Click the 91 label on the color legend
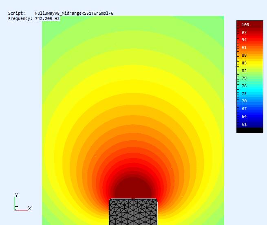Viewport: 267px width, 225px height. click(x=244, y=48)
